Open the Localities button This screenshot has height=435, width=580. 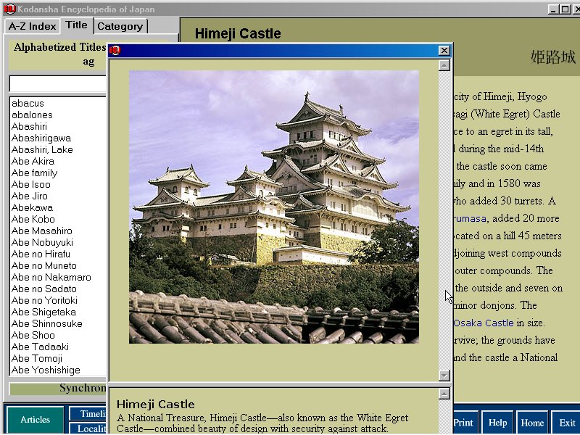88,428
